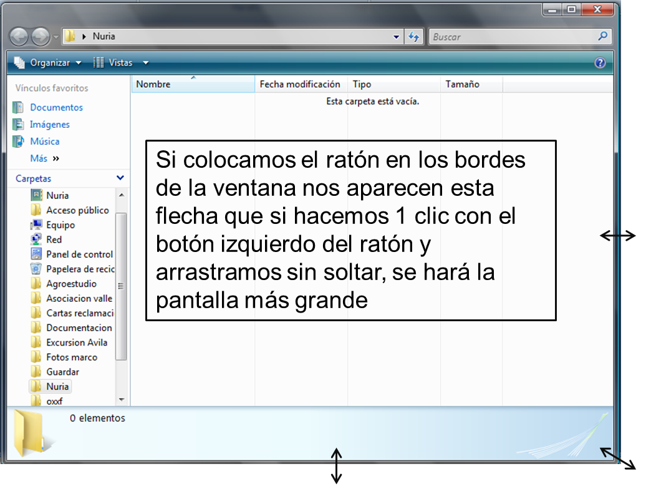Open the Vistas dropdown arrow
The width and height of the screenshot is (646, 494).
[x=145, y=62]
